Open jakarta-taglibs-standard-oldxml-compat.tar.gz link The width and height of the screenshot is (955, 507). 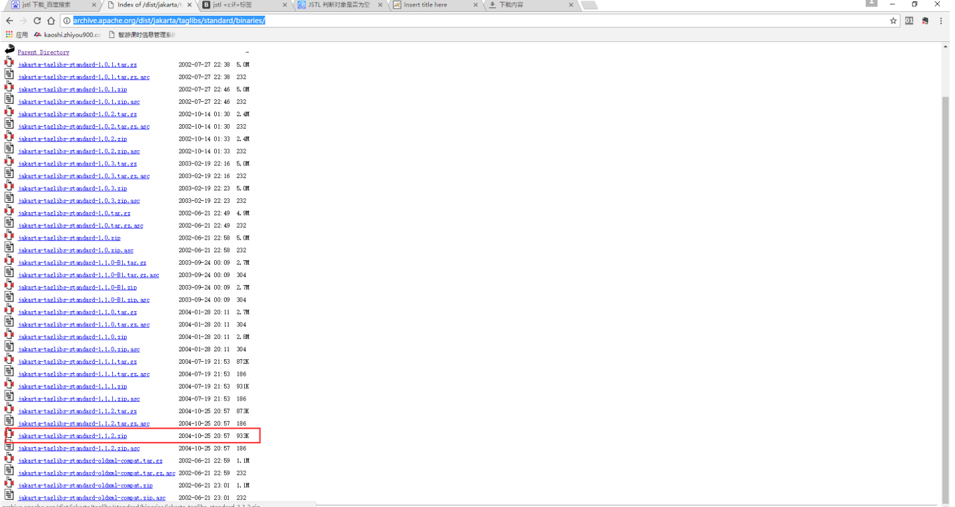90,461
